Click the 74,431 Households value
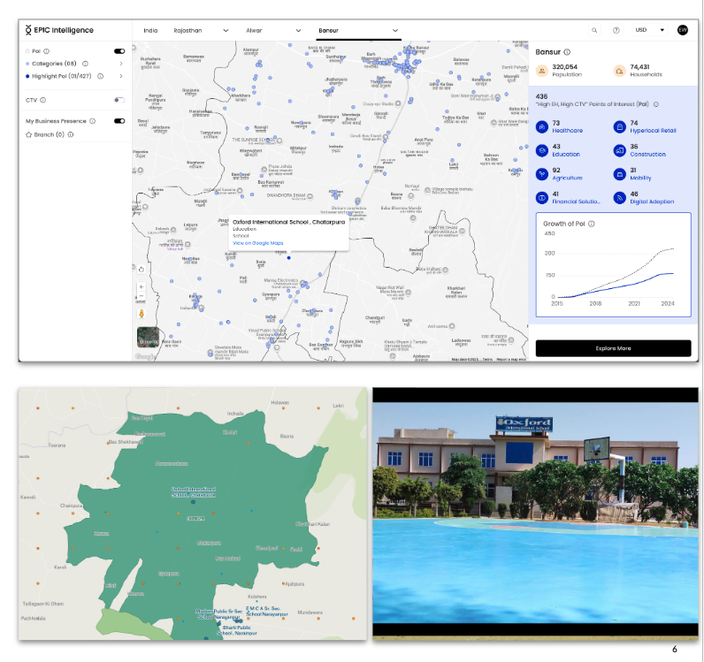The width and height of the screenshot is (704, 662). 639,67
